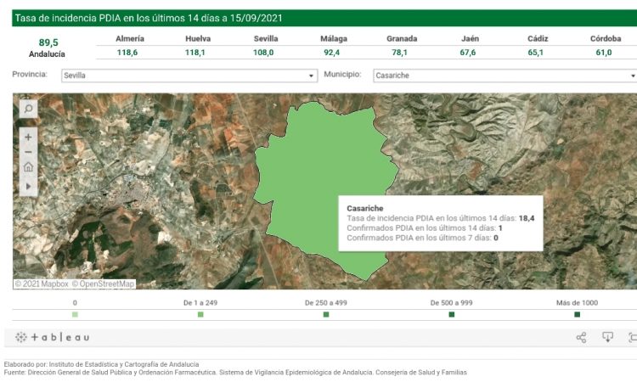Image resolution: width=637 pixels, height=382 pixels.
Task: Select the 'Más de 1000' legend swatch
Action: tap(577, 315)
